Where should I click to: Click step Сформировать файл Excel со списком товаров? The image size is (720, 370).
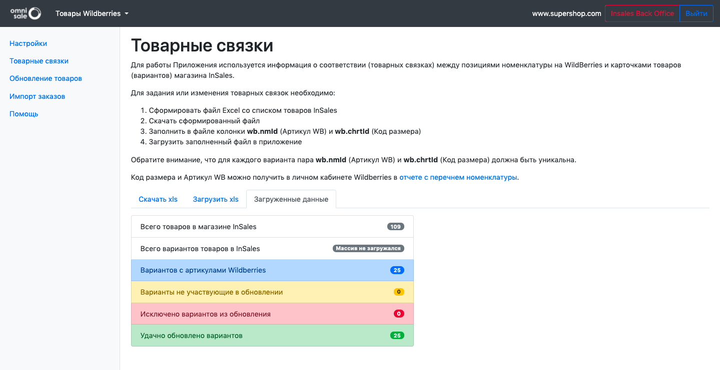pos(243,110)
